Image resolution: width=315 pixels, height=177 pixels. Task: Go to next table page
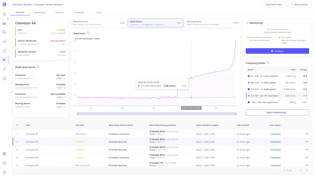point(307,170)
